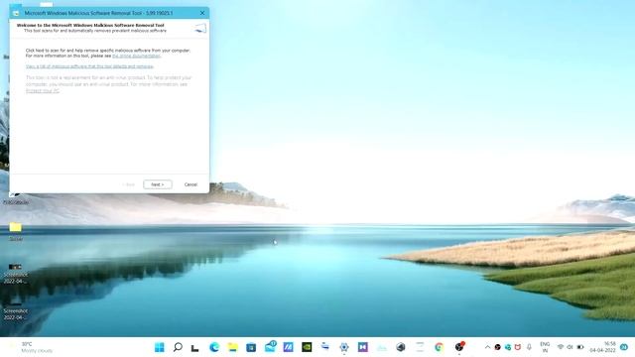Image resolution: width=635 pixels, height=357 pixels.
Task: Open the blue slash-logo app on taskbar
Action: click(x=289, y=347)
